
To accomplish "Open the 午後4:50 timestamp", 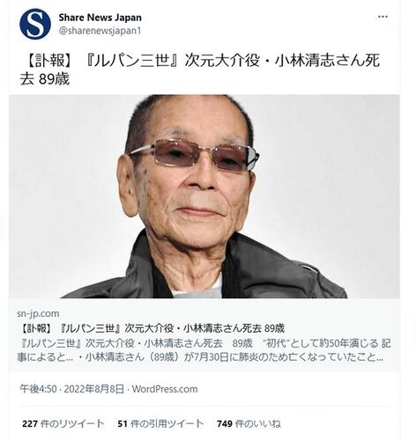I will point(38,389).
